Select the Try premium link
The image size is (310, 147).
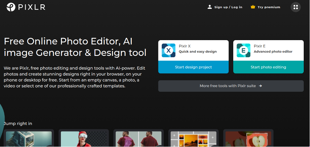tap(269, 7)
